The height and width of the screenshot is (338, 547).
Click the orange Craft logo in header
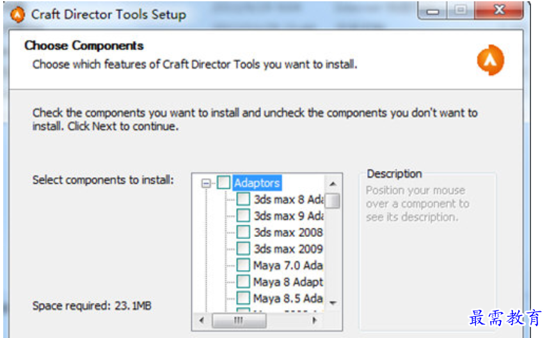click(x=490, y=60)
